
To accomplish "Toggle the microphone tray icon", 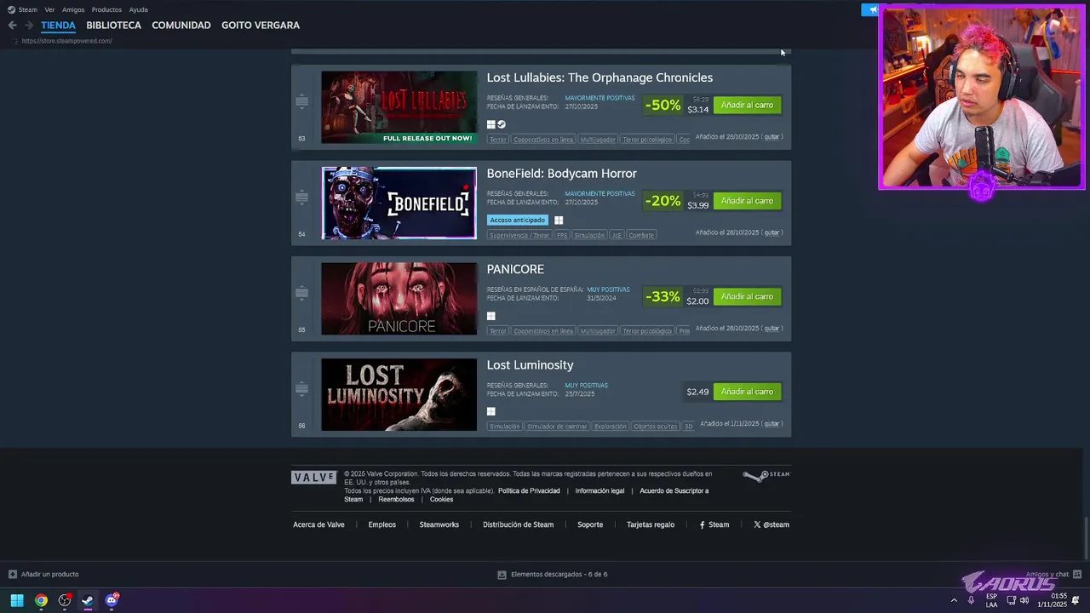I will coord(971,600).
